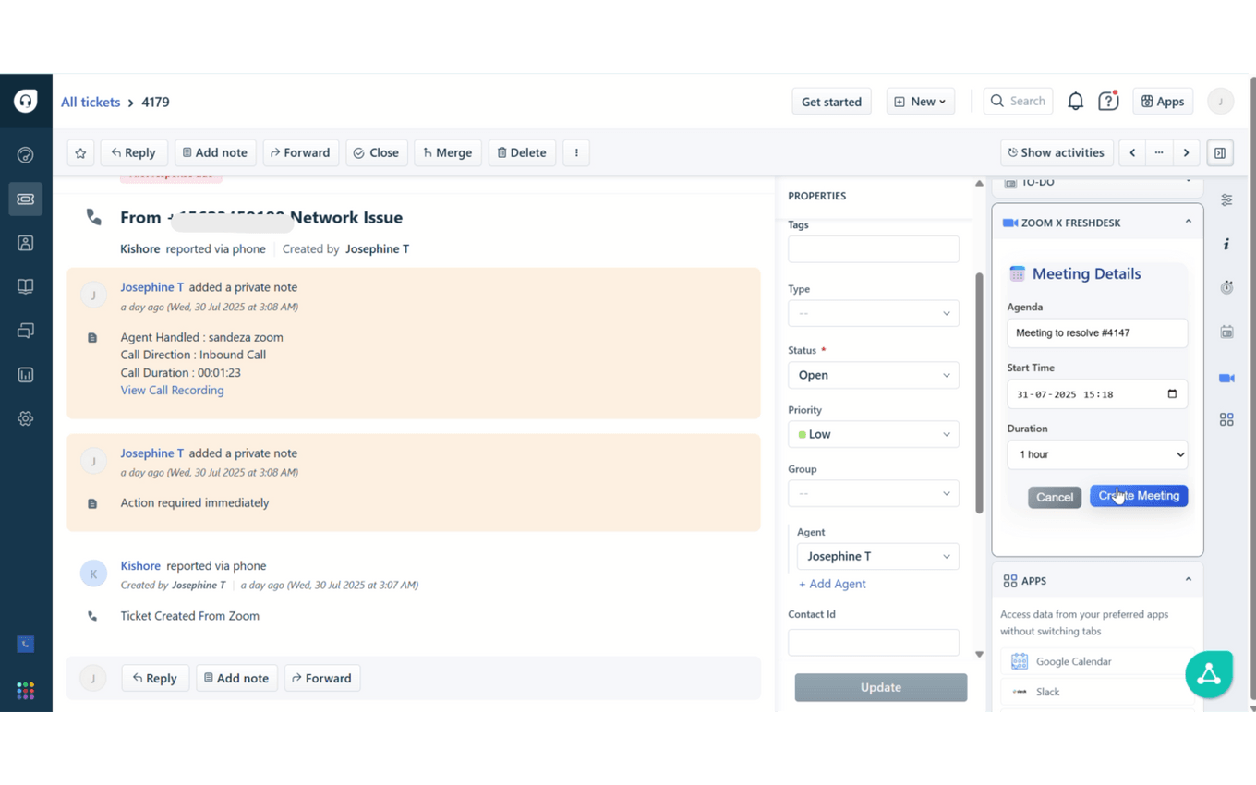Screen dimensions: 1256x785
Task: Click the properties panel scrollbar
Action: (979, 392)
